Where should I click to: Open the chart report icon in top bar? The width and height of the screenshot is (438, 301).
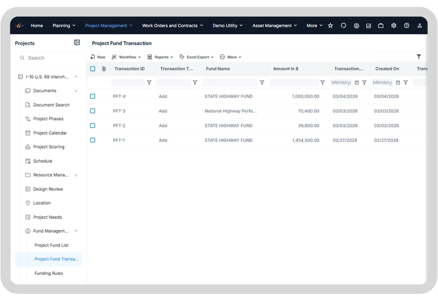coord(369,26)
